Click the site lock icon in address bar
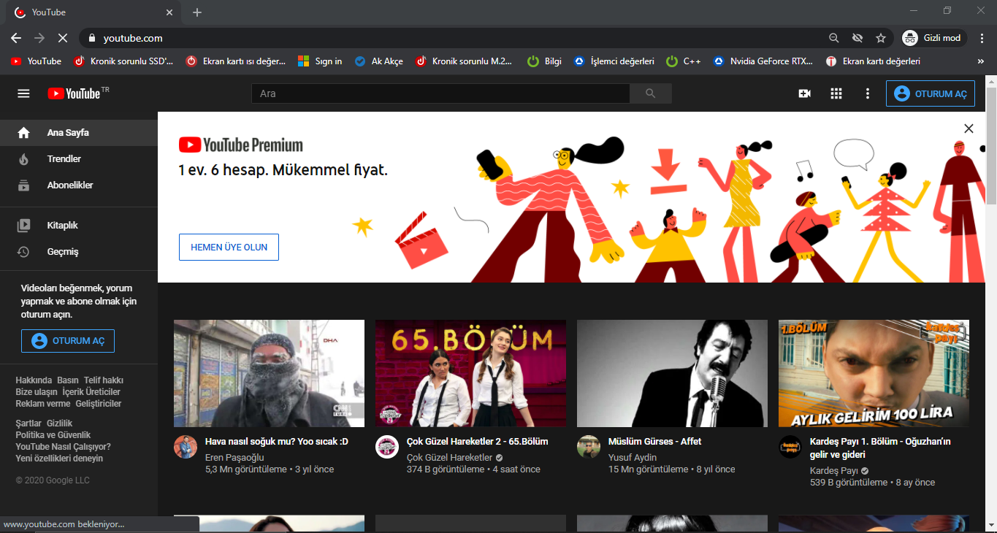997x533 pixels. (91, 38)
